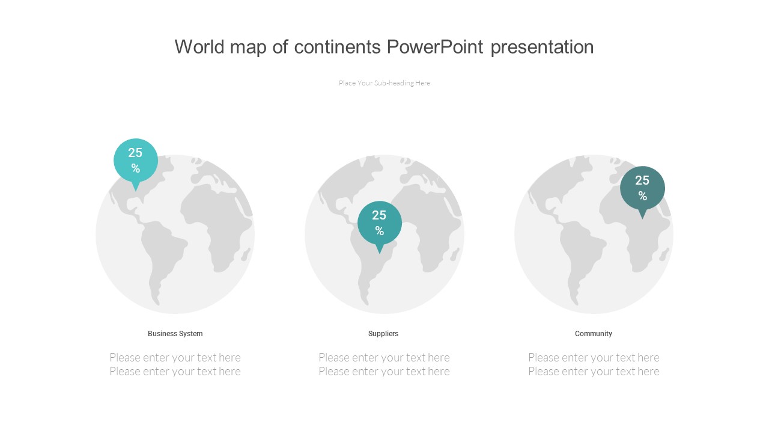Select the slide title about world map continents
Viewport: 769px width, 433px height.
[384, 47]
